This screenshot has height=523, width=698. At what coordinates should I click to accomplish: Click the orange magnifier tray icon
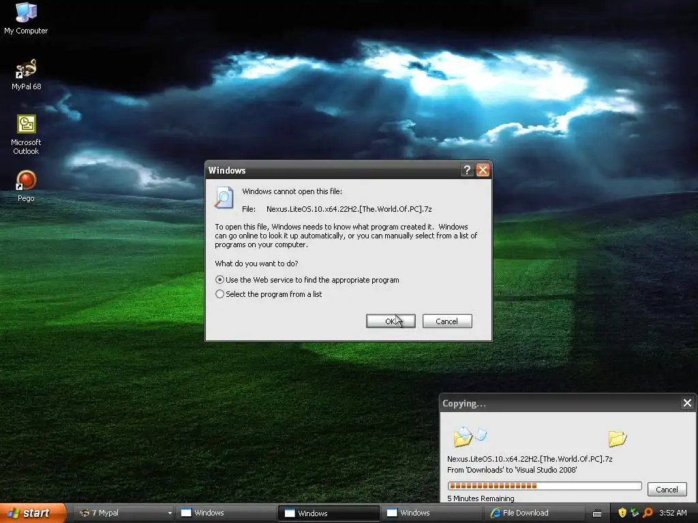click(648, 513)
